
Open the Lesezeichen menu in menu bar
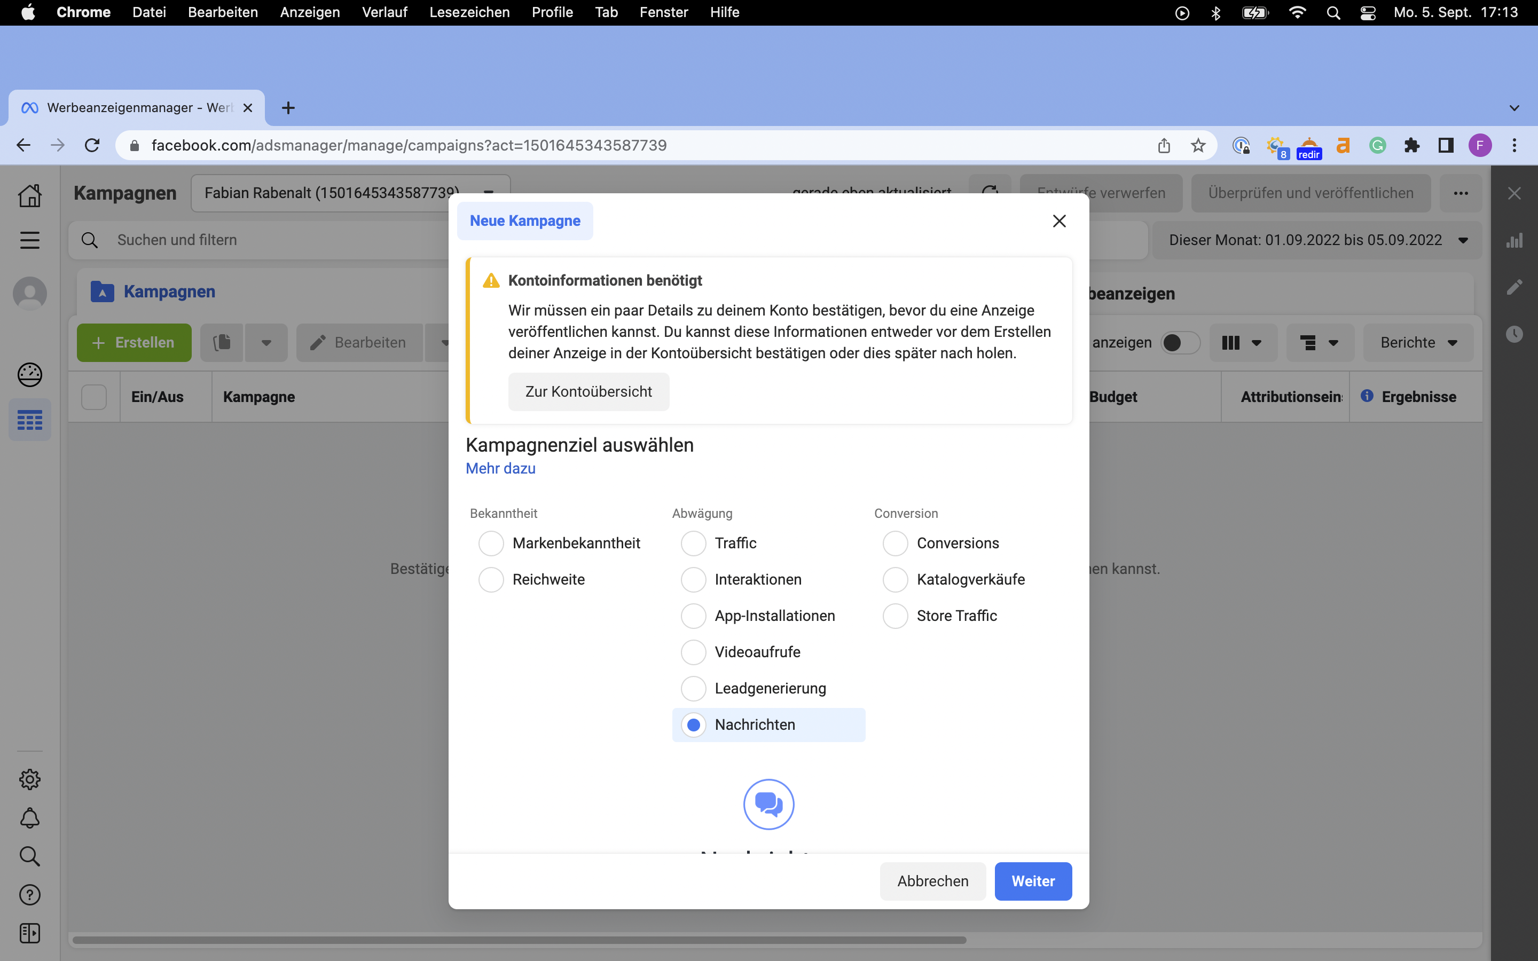(469, 12)
